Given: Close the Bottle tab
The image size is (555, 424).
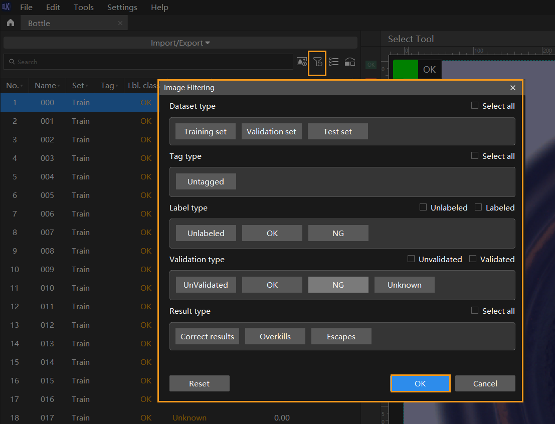Looking at the screenshot, I should [x=120, y=23].
